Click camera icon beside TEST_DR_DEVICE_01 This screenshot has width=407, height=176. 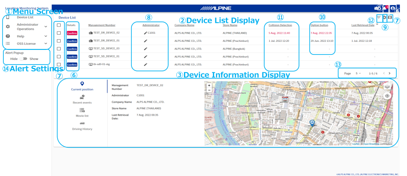[91, 41]
